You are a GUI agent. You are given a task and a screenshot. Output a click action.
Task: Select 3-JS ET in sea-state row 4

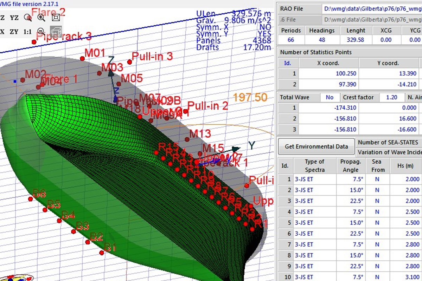coord(315,212)
